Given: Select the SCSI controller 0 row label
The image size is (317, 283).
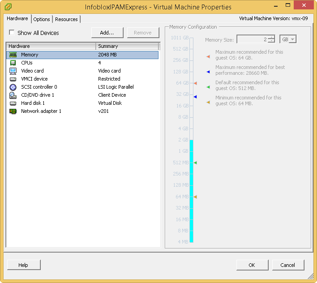Looking at the screenshot, I should click(x=39, y=87).
